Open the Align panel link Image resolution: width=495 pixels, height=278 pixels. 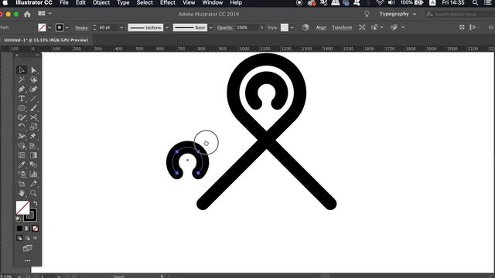coord(321,28)
